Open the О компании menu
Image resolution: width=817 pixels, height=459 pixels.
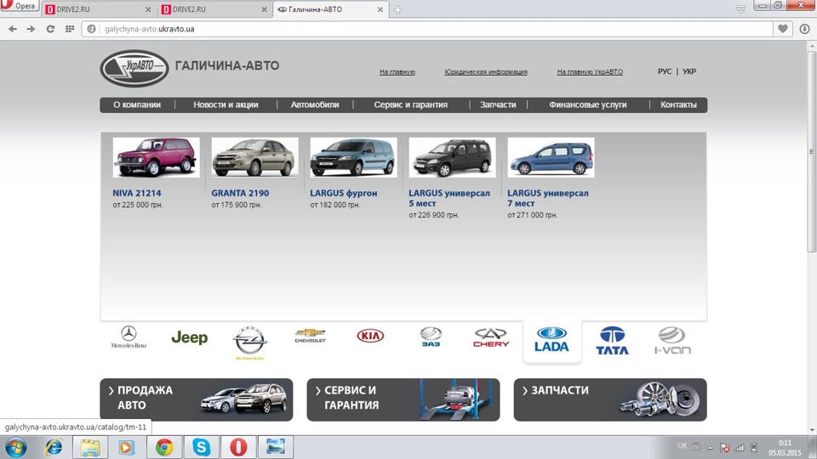tap(137, 105)
